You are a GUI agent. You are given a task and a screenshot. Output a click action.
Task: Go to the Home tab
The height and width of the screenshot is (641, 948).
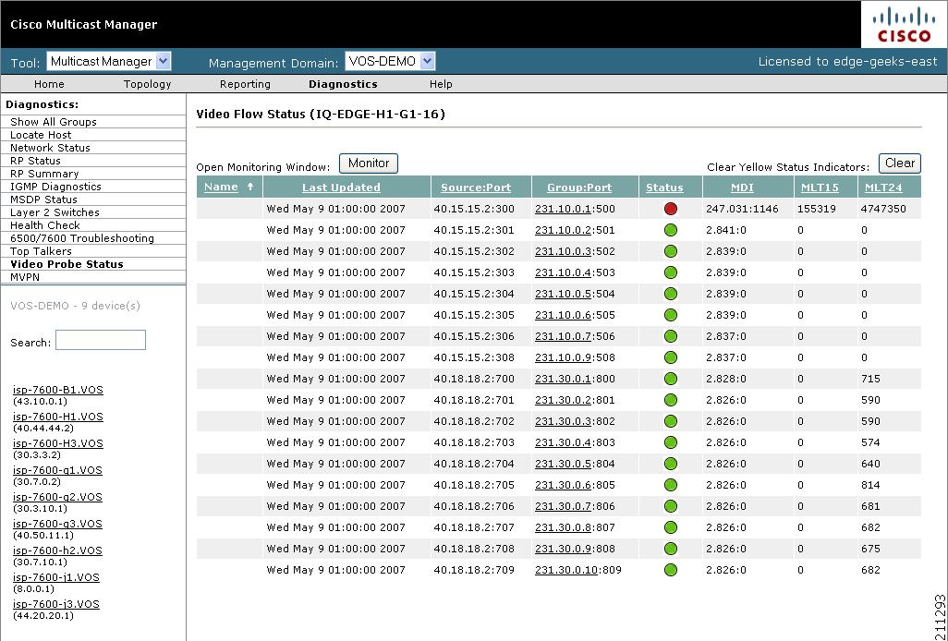point(49,83)
